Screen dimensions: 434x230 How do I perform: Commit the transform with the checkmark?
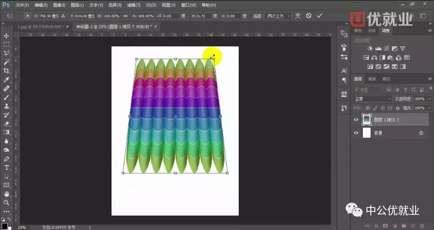(x=319, y=16)
